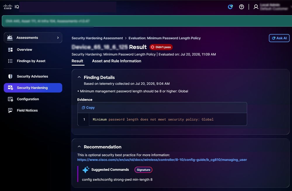
Task: Click the Result page title
Action: (x=109, y=47)
